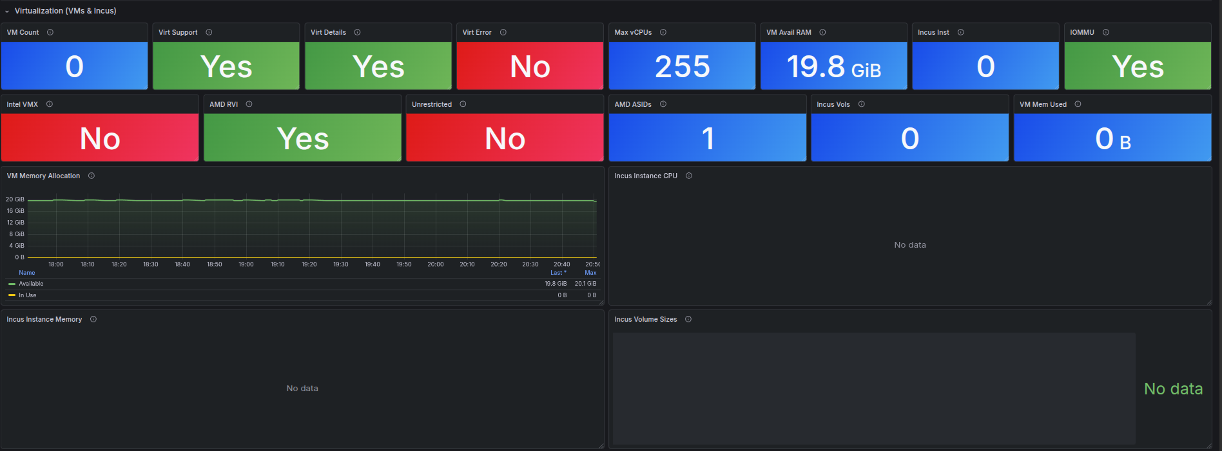Collapse the Virtualization (VMs & Incus) row

7,11
